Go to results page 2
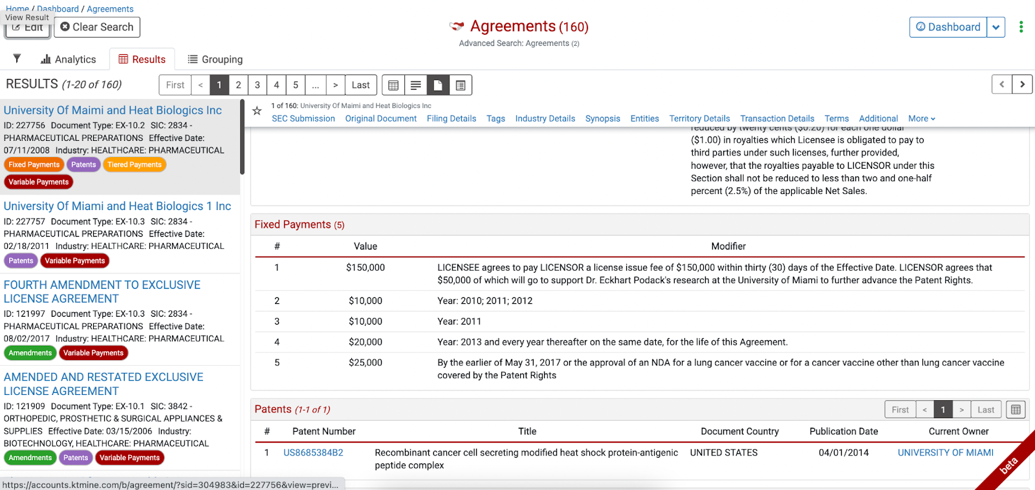 [x=238, y=85]
